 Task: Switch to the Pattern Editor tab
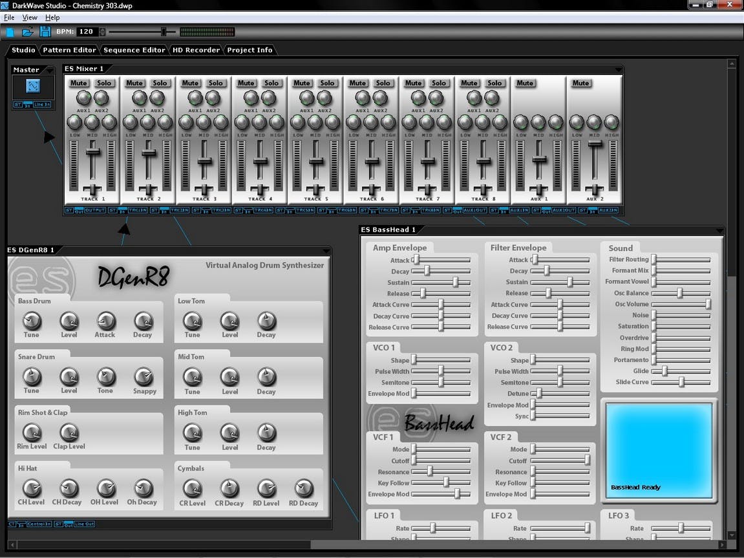tap(69, 50)
